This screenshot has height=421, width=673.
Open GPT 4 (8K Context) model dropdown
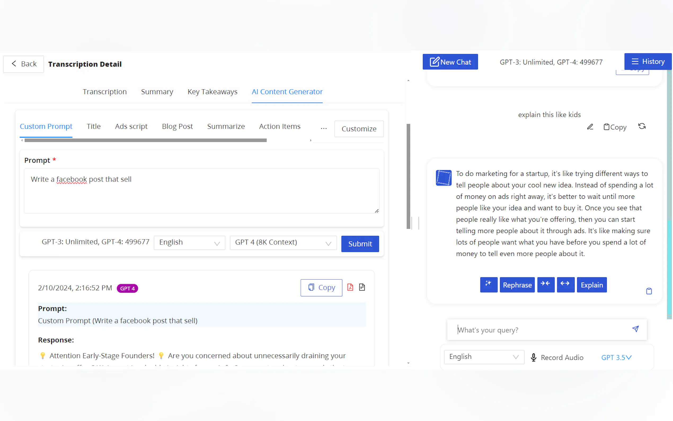(283, 243)
